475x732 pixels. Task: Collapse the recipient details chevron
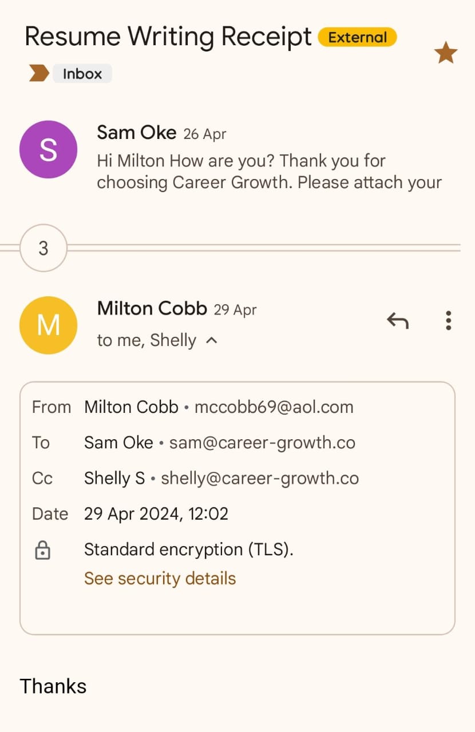[x=211, y=341]
